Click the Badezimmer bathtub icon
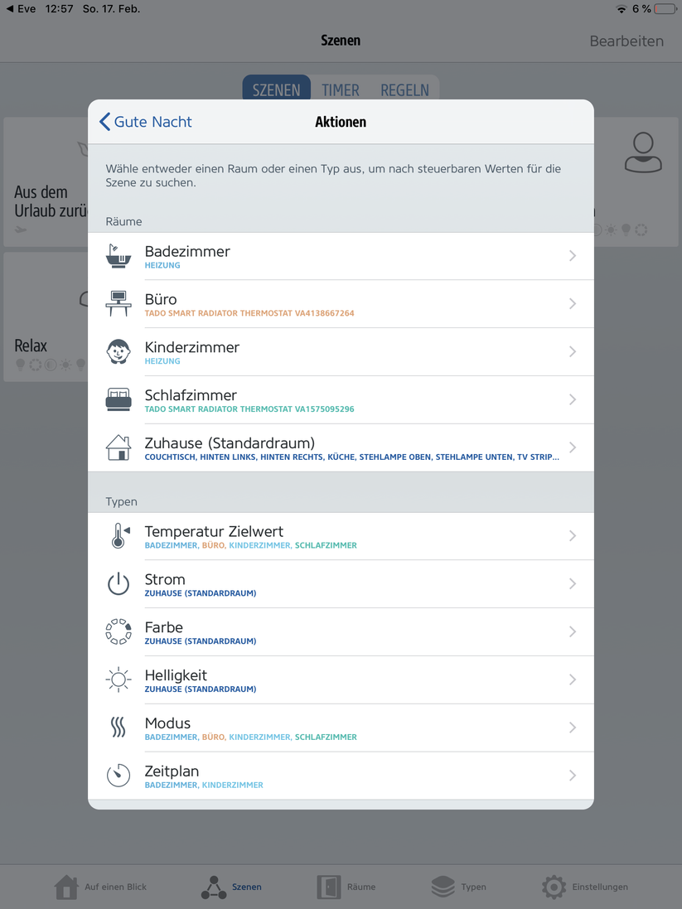Viewport: 682px width, 909px height. point(119,256)
